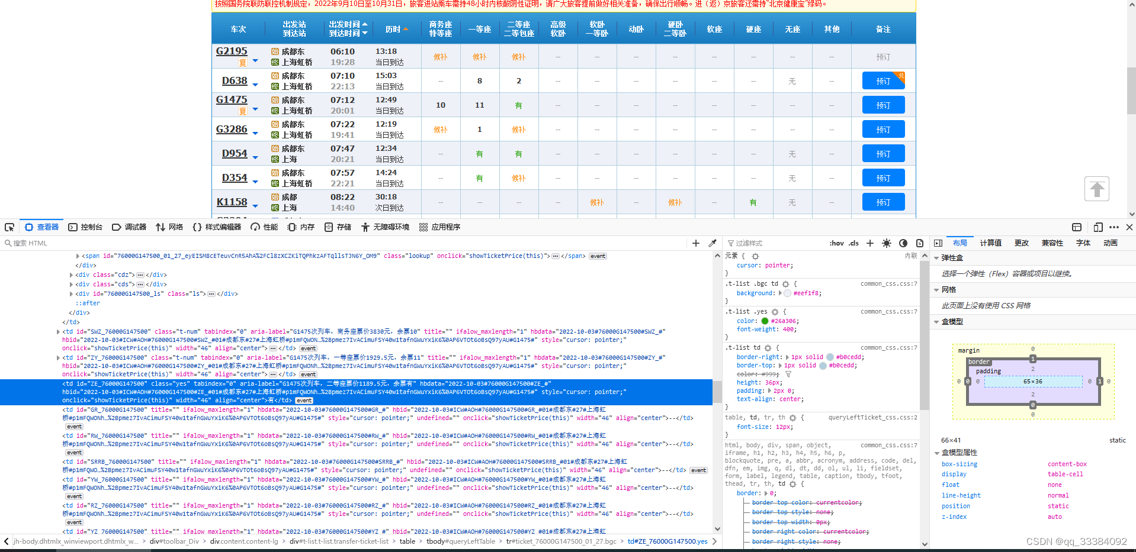
Task: Open train G2195 details link
Action: point(232,51)
